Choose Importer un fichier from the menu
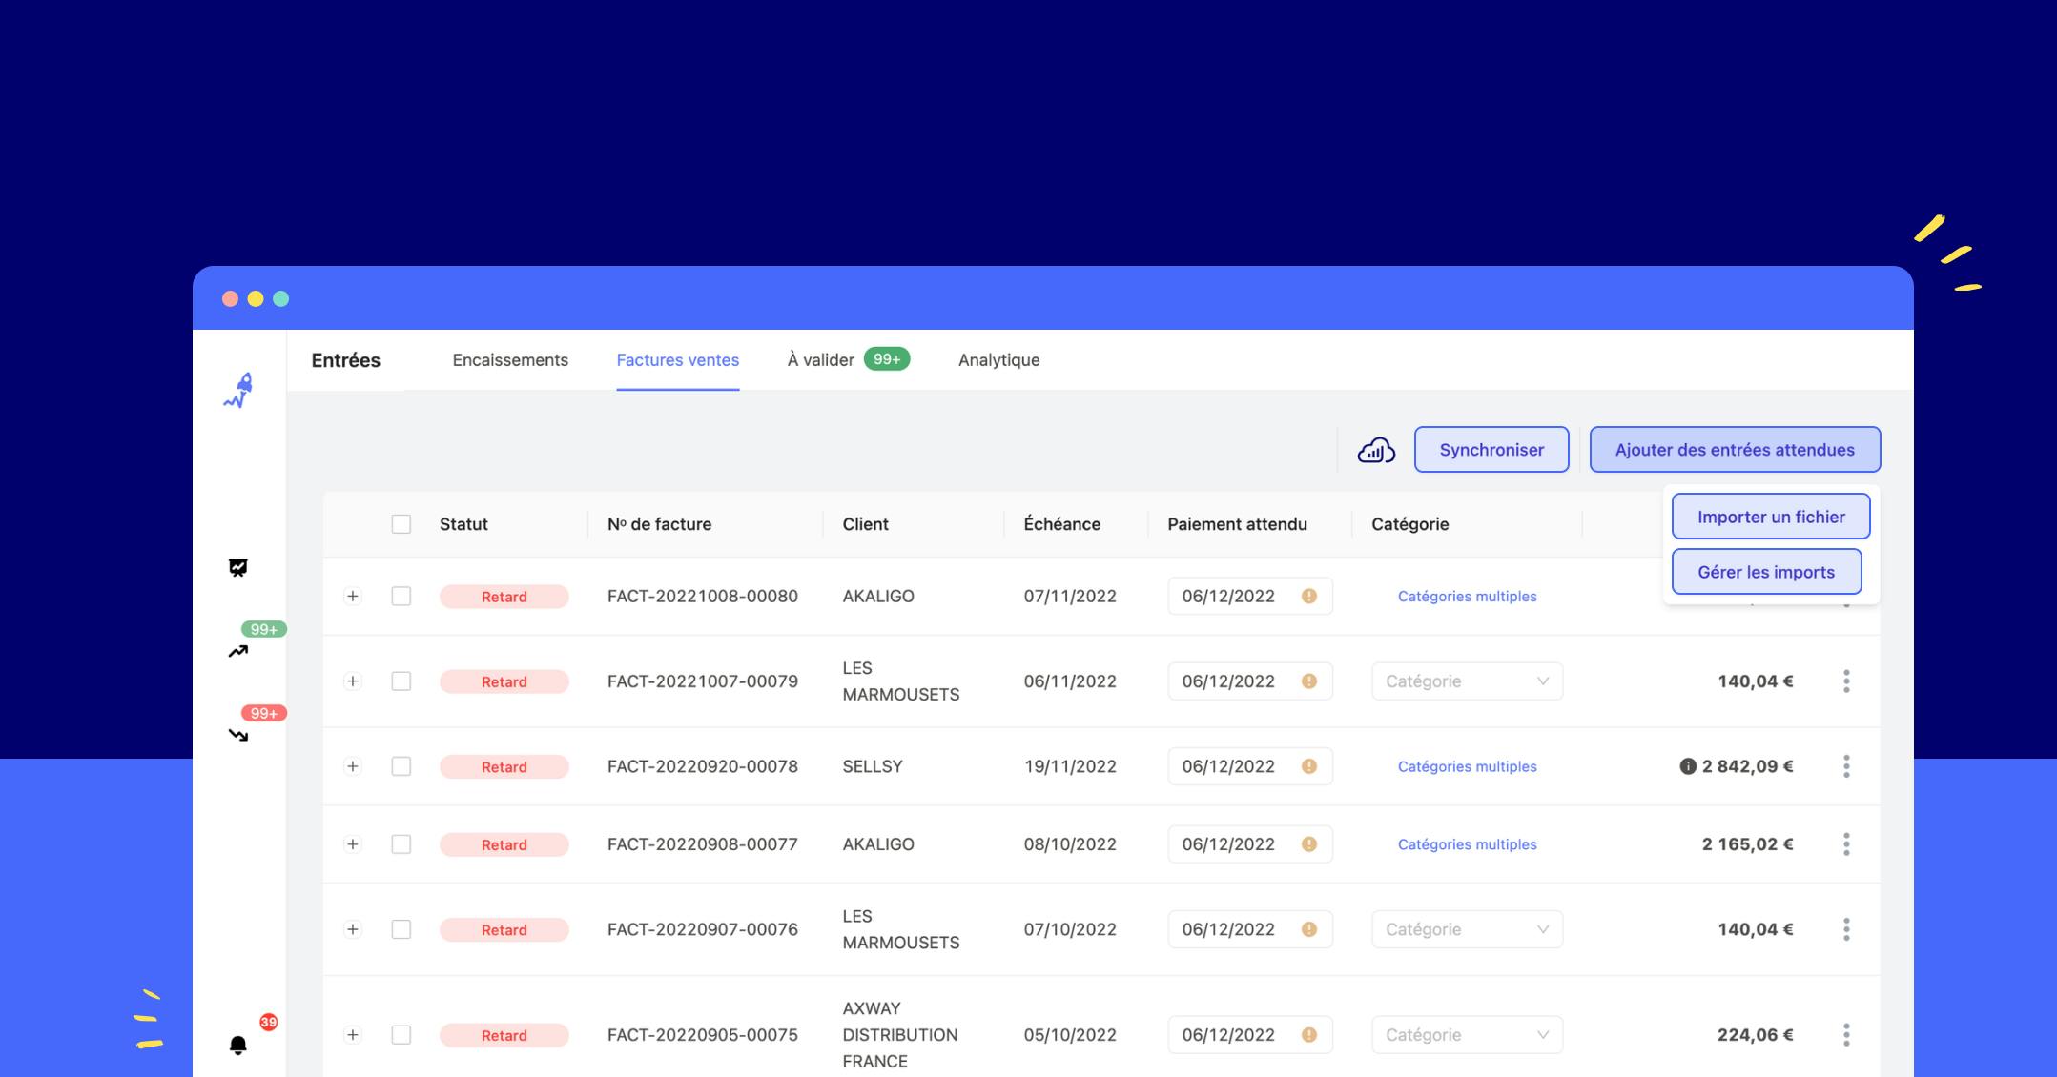The height and width of the screenshot is (1077, 2057). click(1770, 517)
